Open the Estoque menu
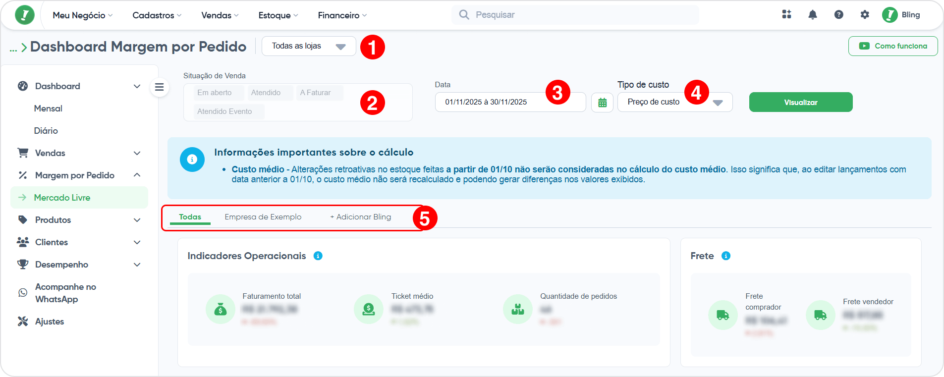944x377 pixels. [x=278, y=15]
